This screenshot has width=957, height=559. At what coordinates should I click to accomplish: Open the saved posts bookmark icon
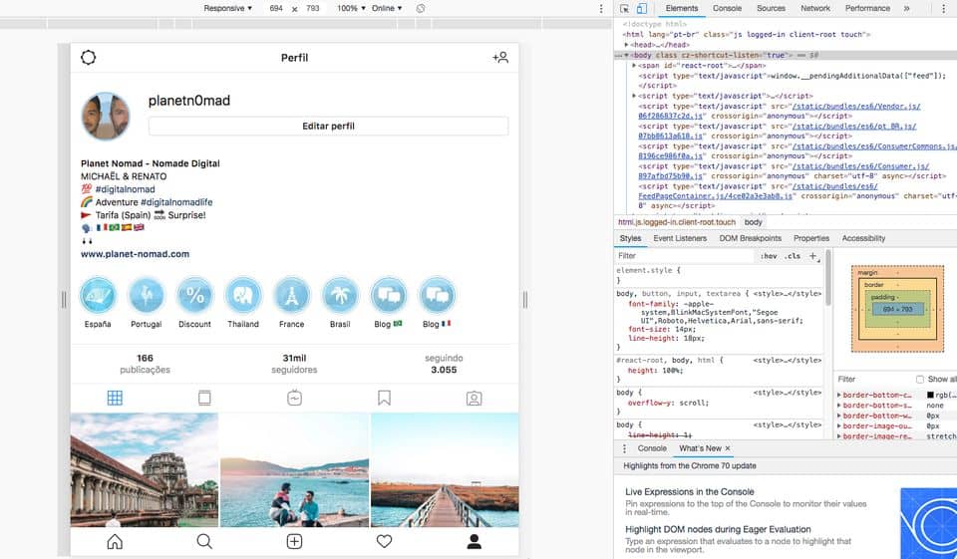click(x=384, y=398)
